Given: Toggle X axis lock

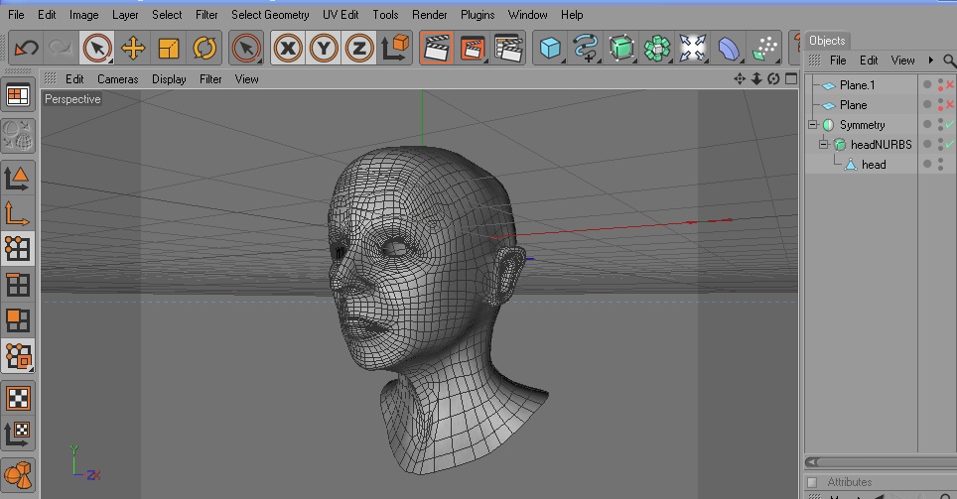Looking at the screenshot, I should click(x=288, y=48).
